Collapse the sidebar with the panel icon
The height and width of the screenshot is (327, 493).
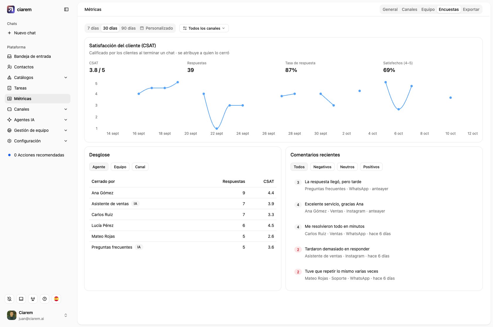coord(66,9)
